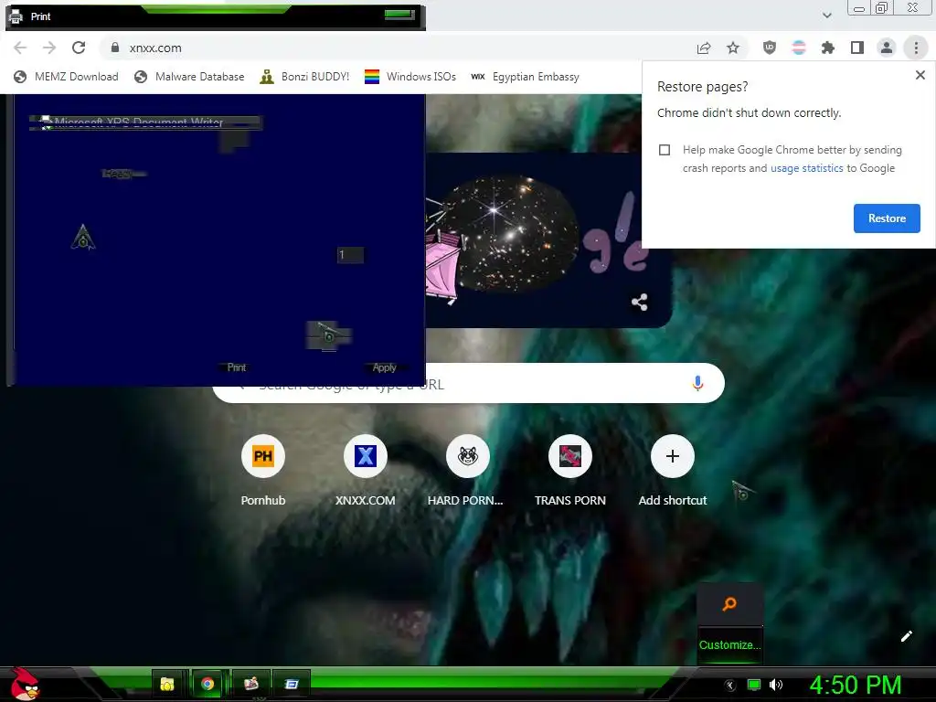Open the Malware Database bookmark
Screen dimensions: 936x702
click(x=190, y=77)
